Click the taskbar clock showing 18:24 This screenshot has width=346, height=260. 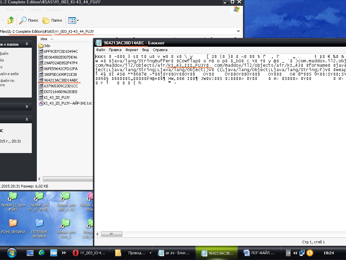click(x=328, y=253)
